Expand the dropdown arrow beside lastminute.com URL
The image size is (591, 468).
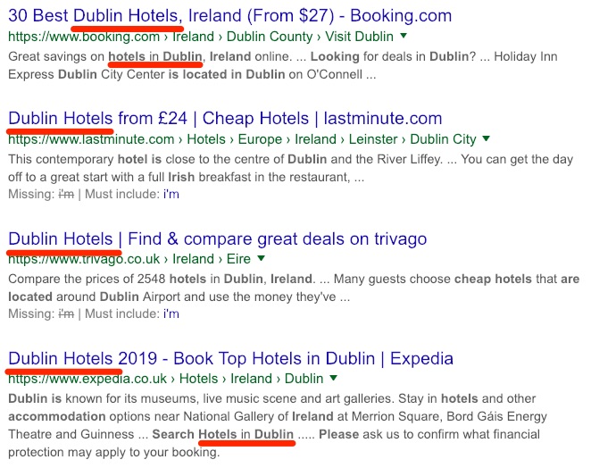click(487, 138)
